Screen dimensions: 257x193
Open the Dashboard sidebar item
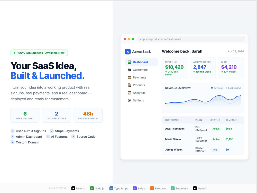pyautogui.click(x=142, y=62)
